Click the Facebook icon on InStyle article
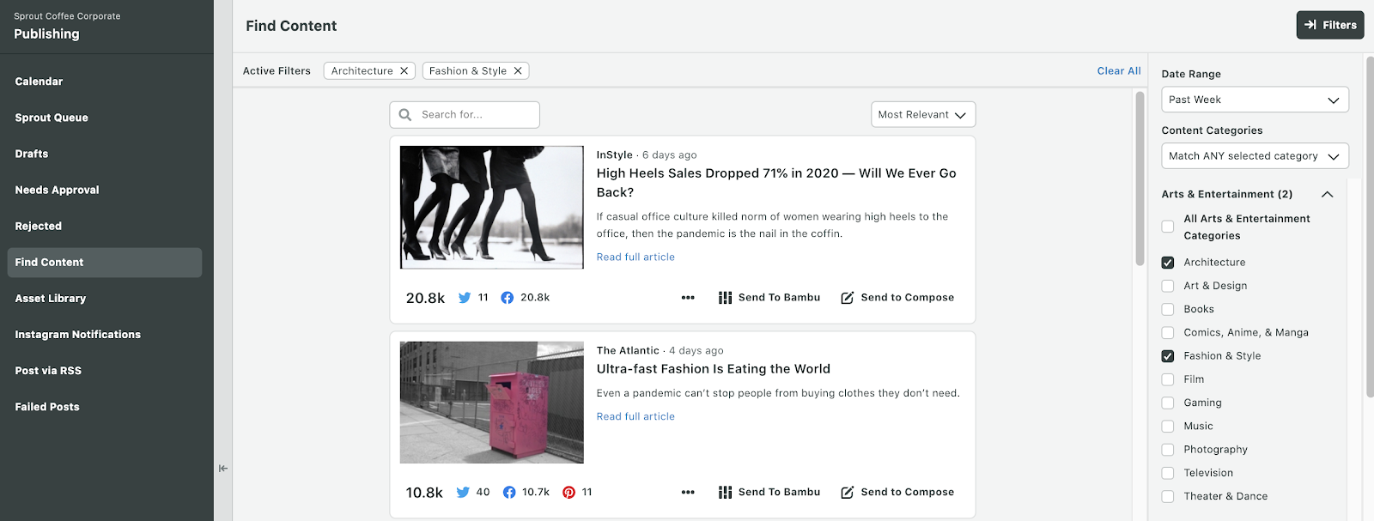This screenshot has height=521, width=1374. pyautogui.click(x=508, y=298)
